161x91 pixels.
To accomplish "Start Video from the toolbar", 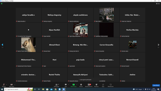I will point(12,85).
